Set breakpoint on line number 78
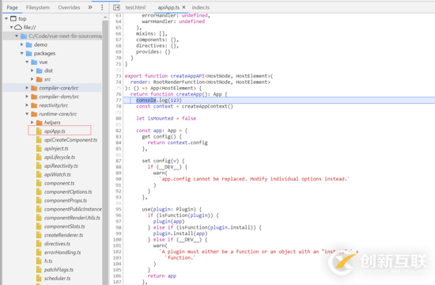435x285 pixels. (x=119, y=106)
